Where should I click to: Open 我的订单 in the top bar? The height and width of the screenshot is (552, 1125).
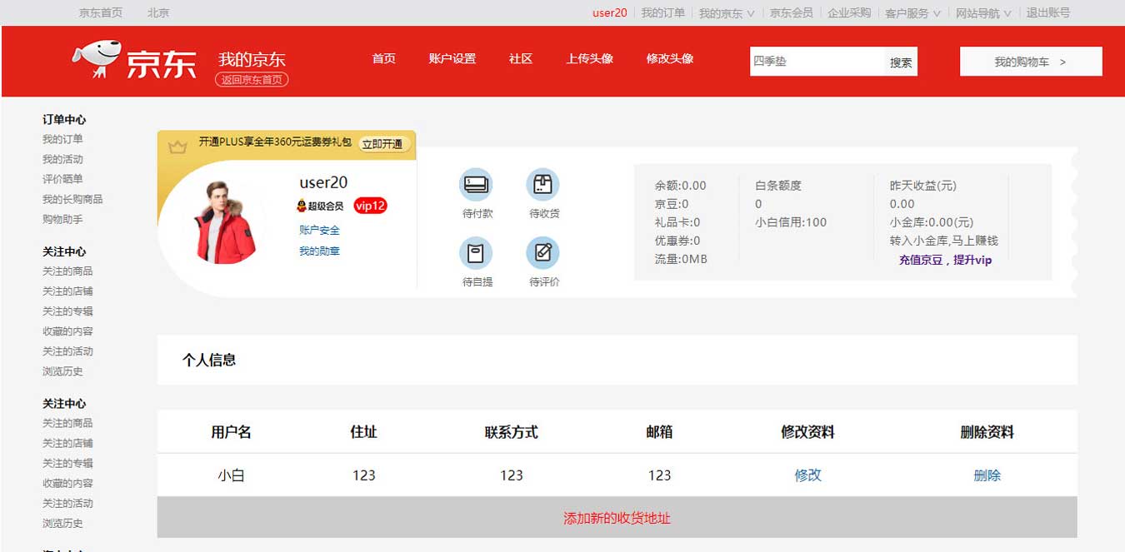pos(662,13)
